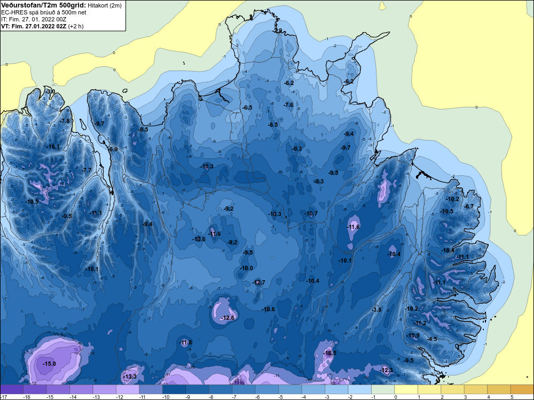
Task: Click the -2.9 temperature label
Action: (278, 30)
